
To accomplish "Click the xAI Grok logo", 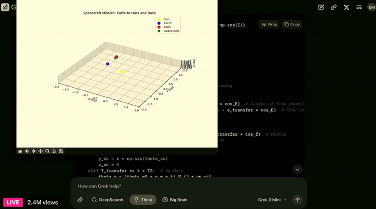I will pyautogui.click(x=5, y=7).
